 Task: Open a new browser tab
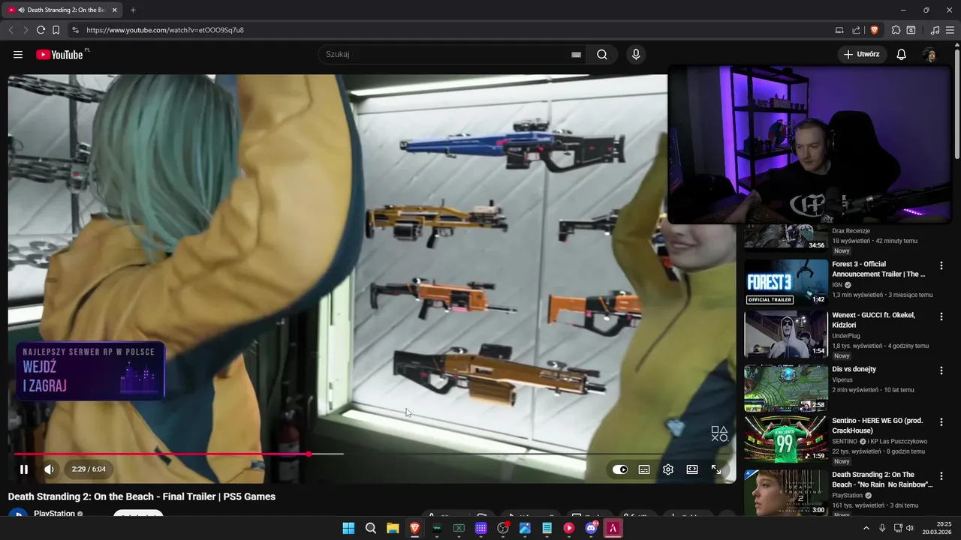(133, 10)
